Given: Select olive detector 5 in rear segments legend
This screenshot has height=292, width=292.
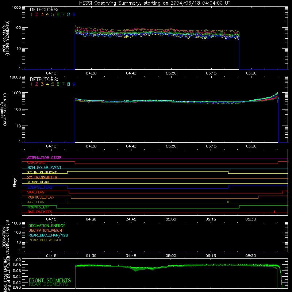Looking at the screenshot, I should tap(53, 84).
